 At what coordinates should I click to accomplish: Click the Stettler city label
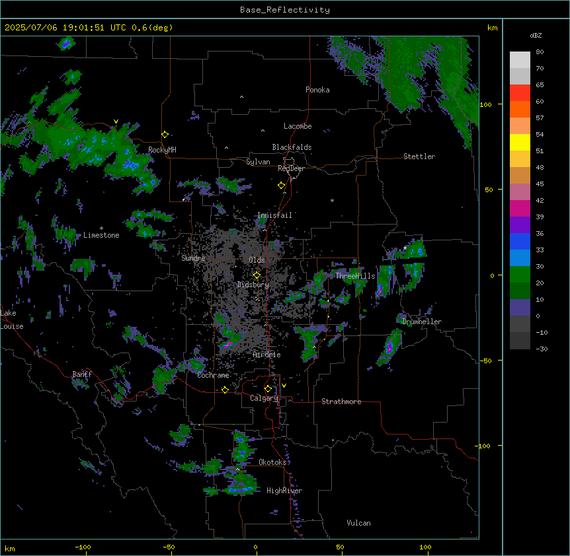tap(419, 156)
